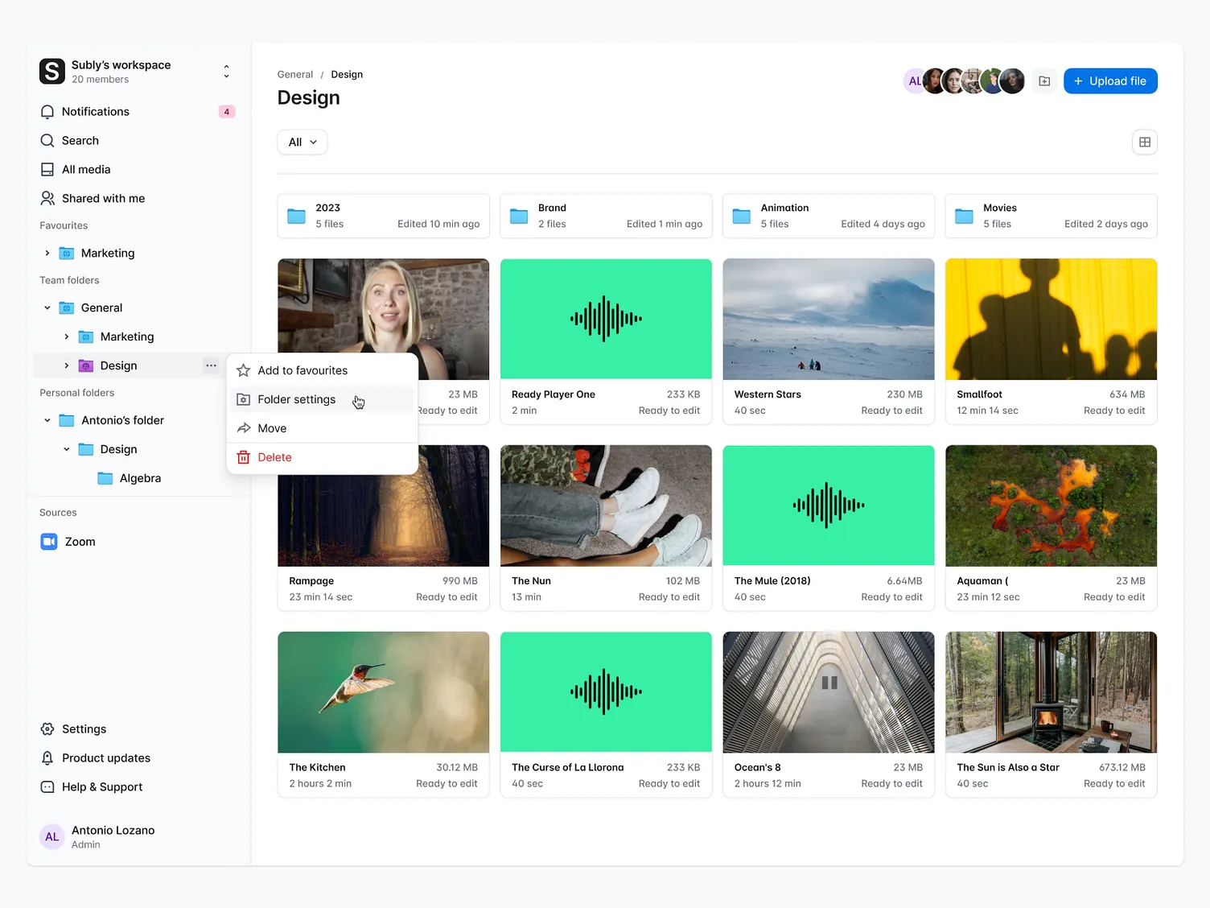Collapse the General team folder
The image size is (1210, 908).
[47, 307]
